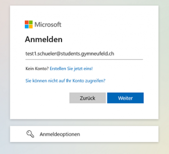Click the empty right side of the Anmeldeoptionen panel
The width and height of the screenshot is (169, 154).
pos(120,134)
